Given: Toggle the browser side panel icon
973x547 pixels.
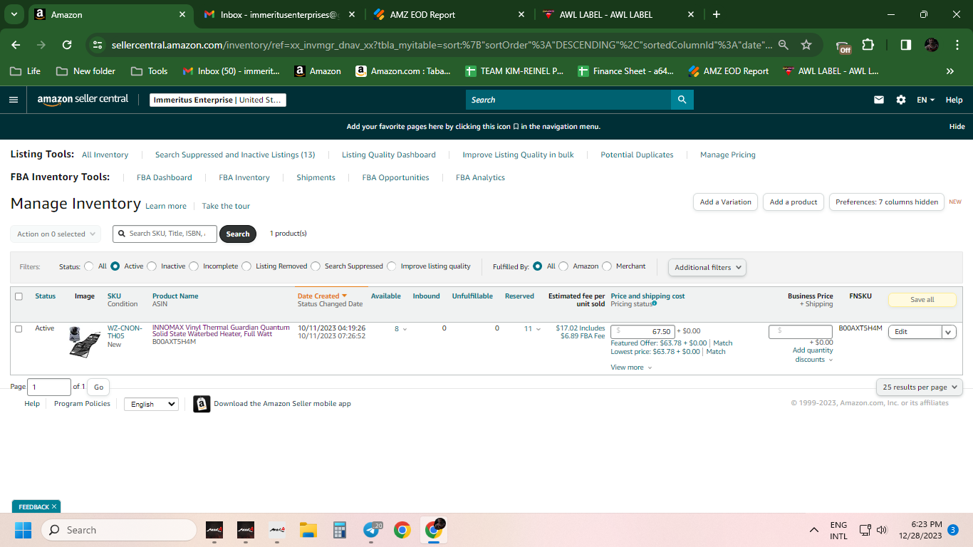Looking at the screenshot, I should (905, 45).
